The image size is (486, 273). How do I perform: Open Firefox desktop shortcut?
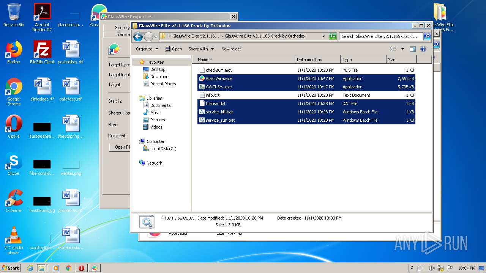click(x=14, y=52)
